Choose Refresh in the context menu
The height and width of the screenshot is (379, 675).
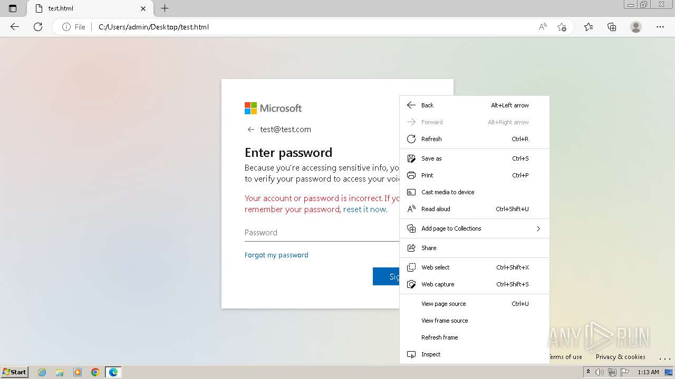coord(475,139)
